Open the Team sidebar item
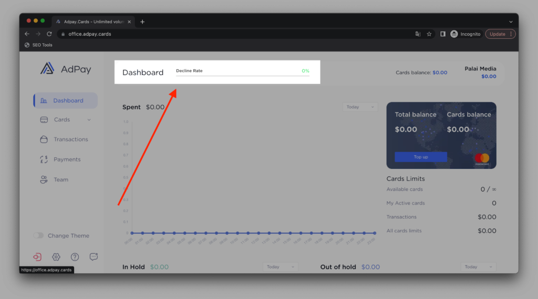 61,179
